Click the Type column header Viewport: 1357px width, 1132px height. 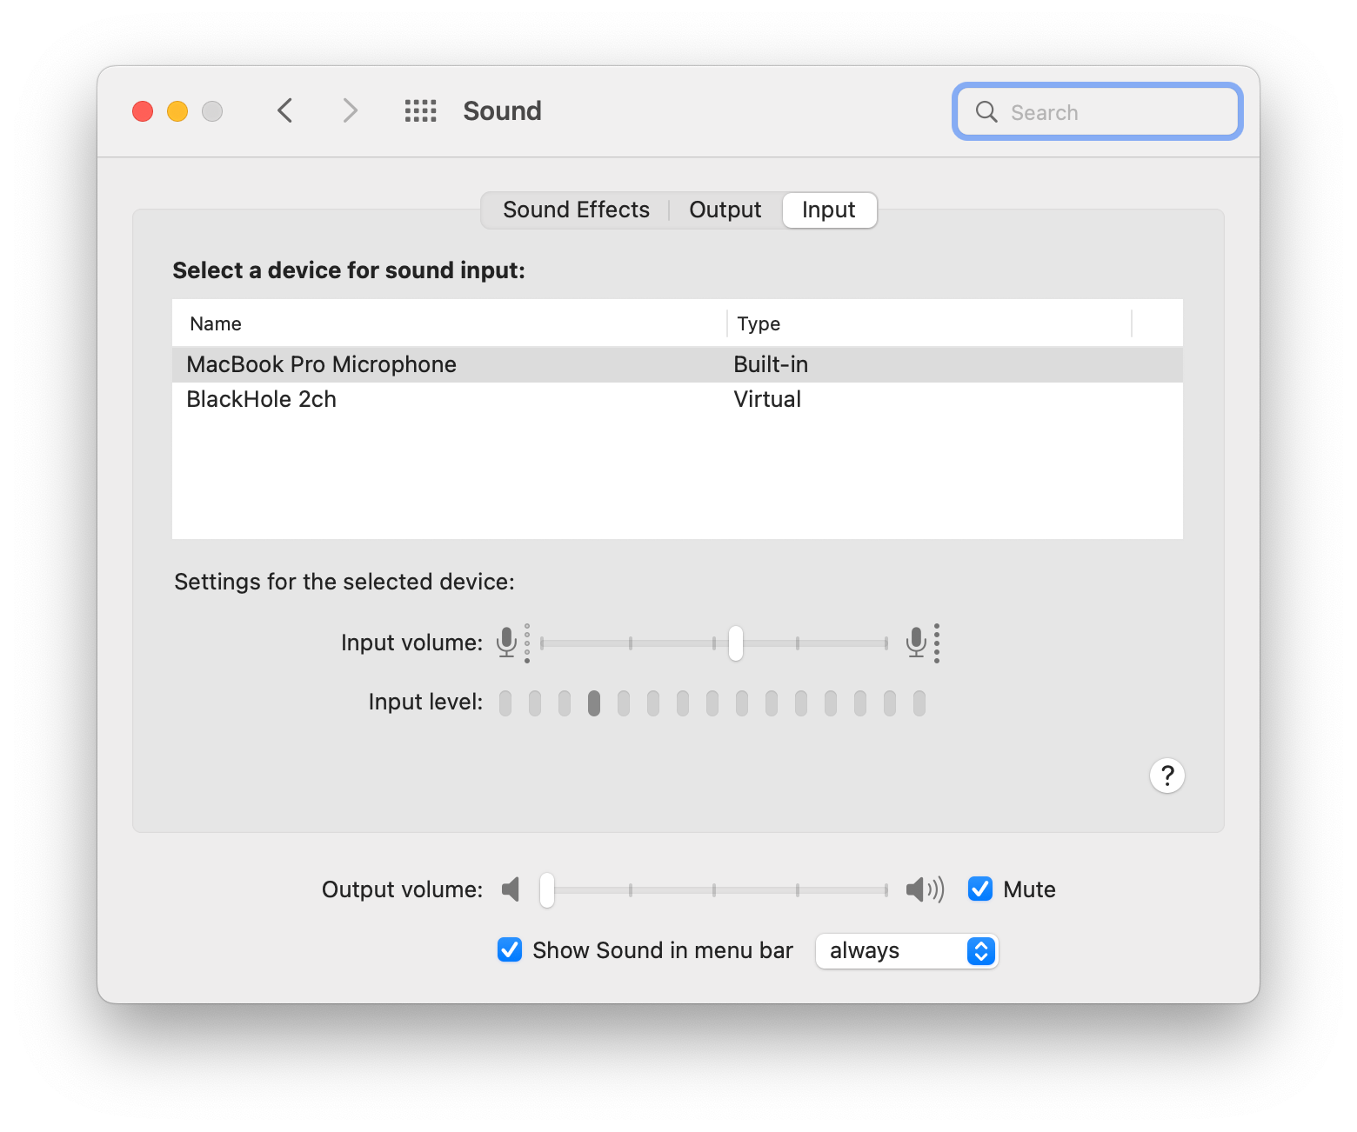click(929, 323)
